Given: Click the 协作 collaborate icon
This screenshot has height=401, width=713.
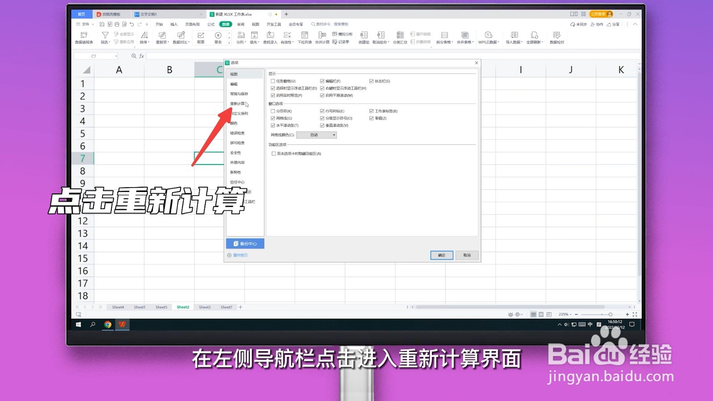Looking at the screenshot, I should click(x=597, y=25).
